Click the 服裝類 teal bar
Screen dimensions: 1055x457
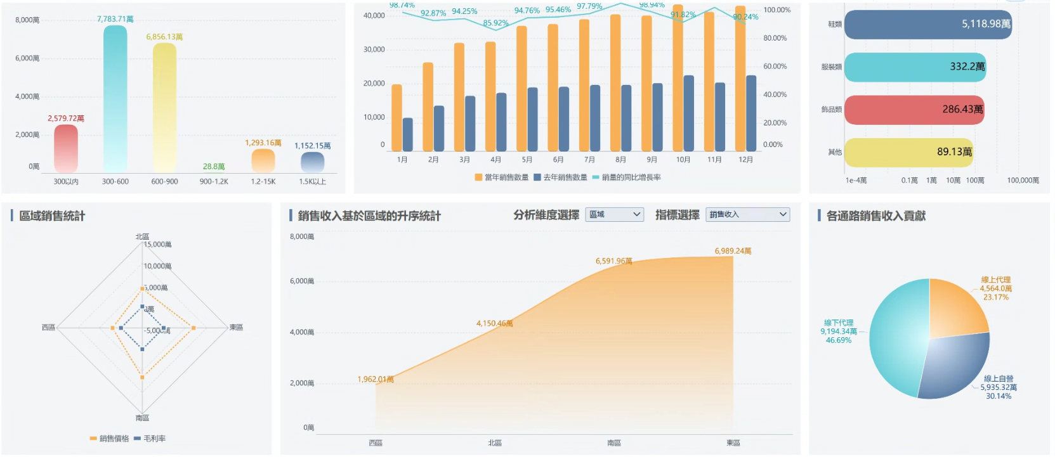pos(915,67)
